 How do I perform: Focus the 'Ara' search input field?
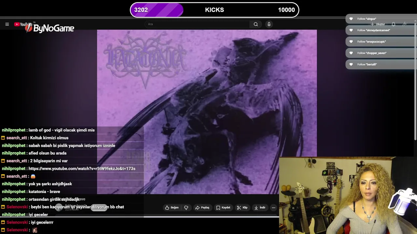[x=197, y=24]
